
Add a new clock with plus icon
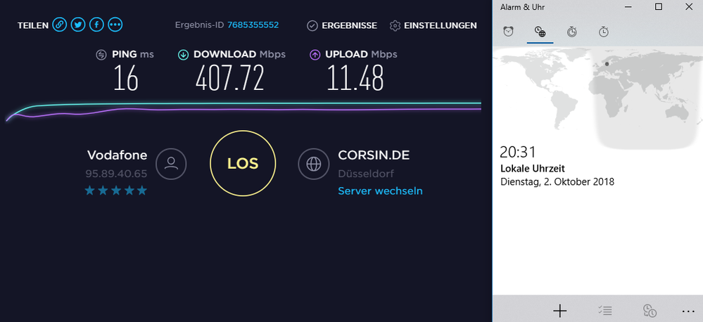[x=559, y=311]
